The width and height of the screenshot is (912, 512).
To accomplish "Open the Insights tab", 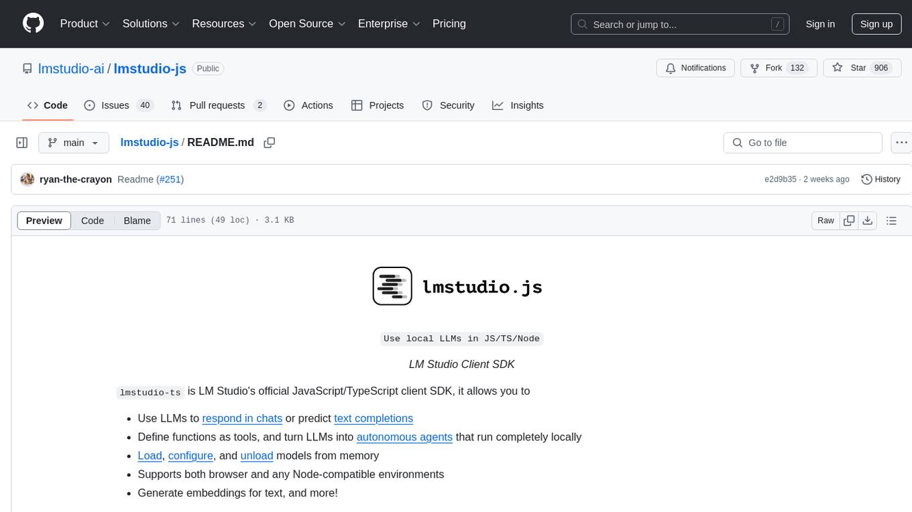I will point(518,105).
